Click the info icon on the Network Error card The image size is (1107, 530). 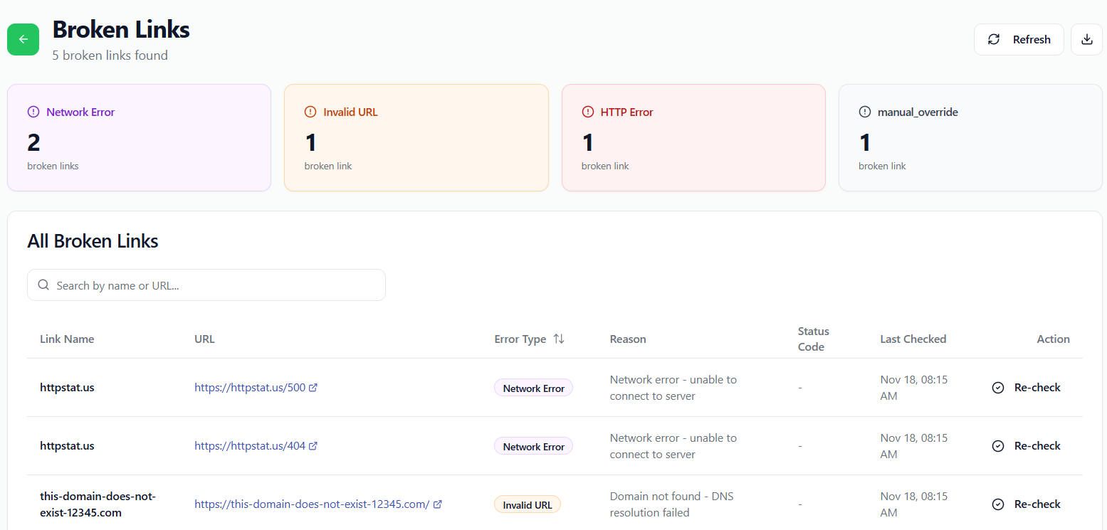point(33,112)
